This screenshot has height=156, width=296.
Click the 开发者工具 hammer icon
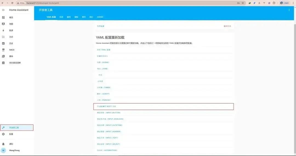point(3,128)
